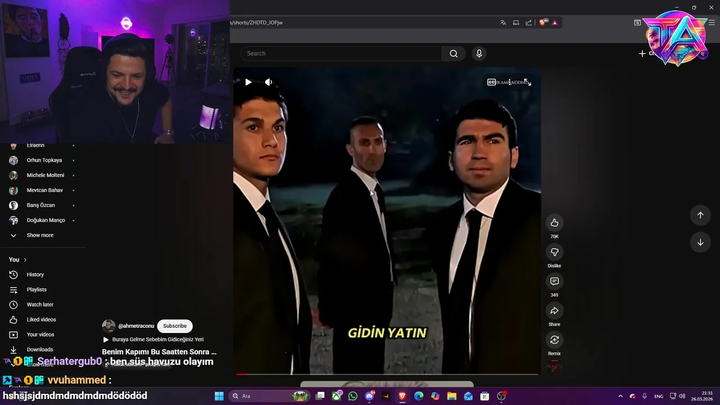The width and height of the screenshot is (720, 405).
Task: Remix this Short
Action: click(554, 340)
